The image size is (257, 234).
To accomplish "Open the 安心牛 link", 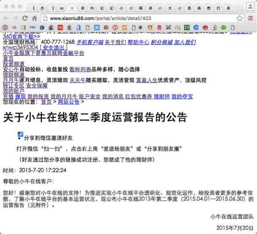I will click(x=11, y=69).
